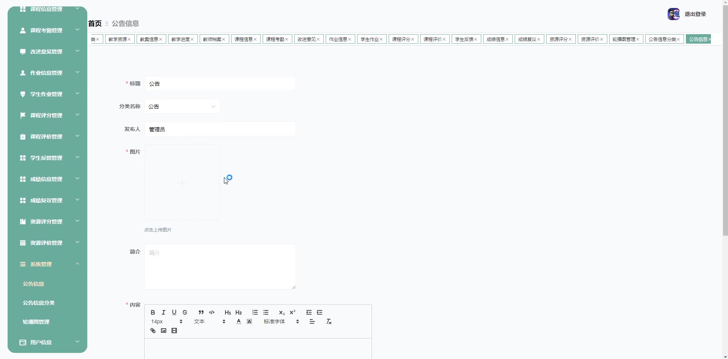Expand the 课程考勤管理 sidebar menu
The width and height of the screenshot is (728, 359).
pyautogui.click(x=47, y=30)
